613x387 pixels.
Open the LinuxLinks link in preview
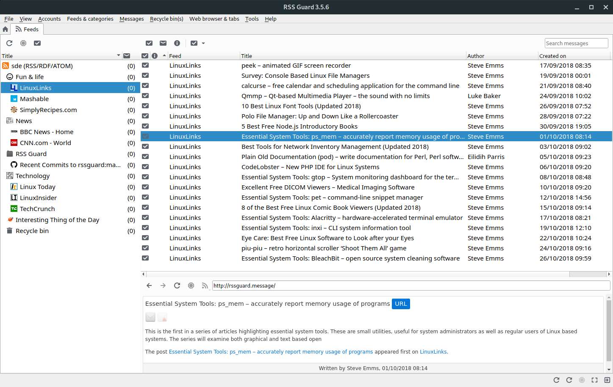[x=433, y=352]
